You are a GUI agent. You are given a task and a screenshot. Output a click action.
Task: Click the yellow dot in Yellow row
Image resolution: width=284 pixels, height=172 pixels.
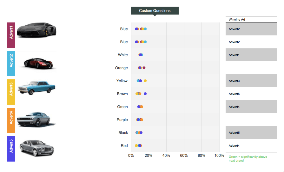click(145, 81)
